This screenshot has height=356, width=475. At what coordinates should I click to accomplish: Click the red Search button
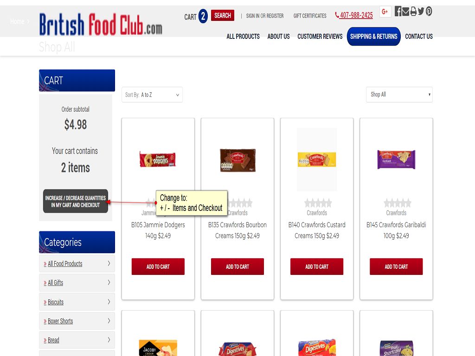point(223,15)
